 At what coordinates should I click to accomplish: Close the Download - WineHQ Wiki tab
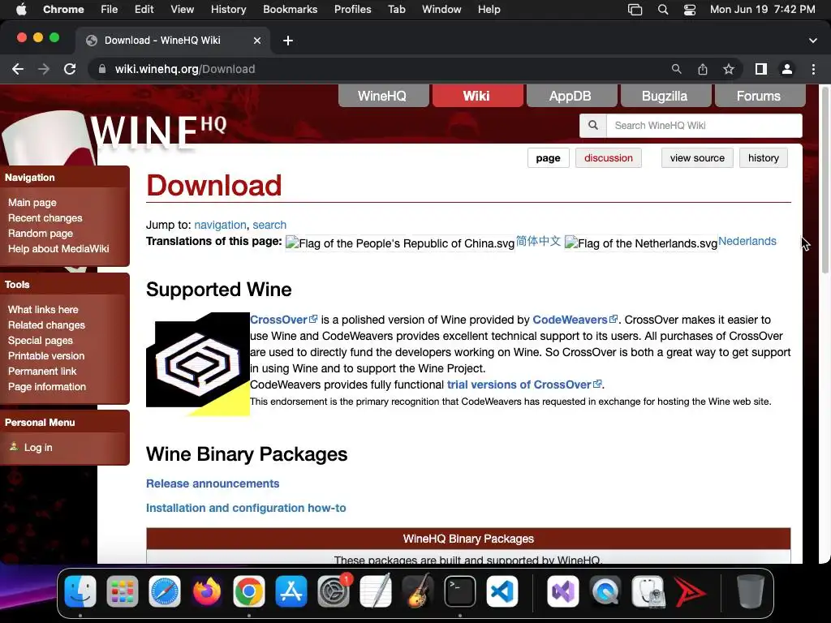pos(257,41)
